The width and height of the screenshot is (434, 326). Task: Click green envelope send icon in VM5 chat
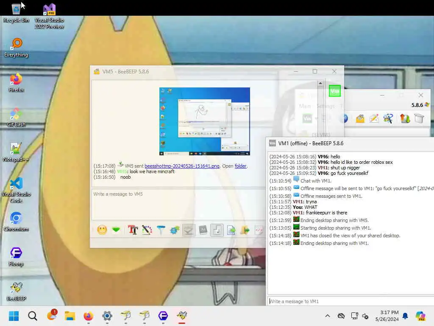click(116, 230)
